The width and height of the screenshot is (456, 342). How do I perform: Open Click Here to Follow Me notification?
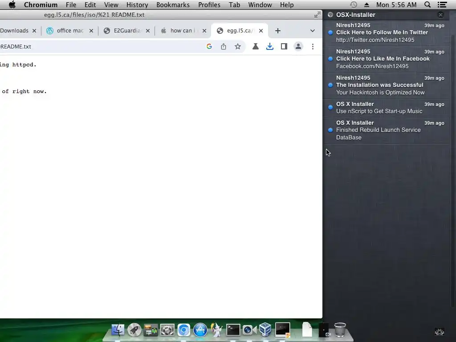click(x=386, y=33)
